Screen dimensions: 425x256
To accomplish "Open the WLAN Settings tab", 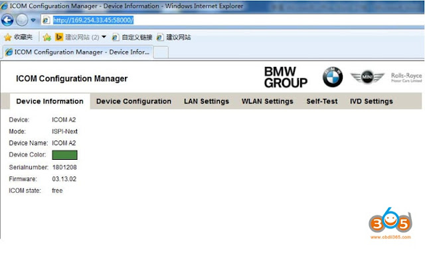I will click(x=268, y=101).
